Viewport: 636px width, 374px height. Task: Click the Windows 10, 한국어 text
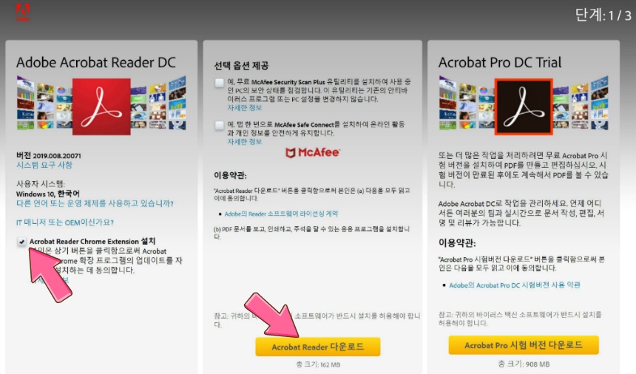coord(48,194)
